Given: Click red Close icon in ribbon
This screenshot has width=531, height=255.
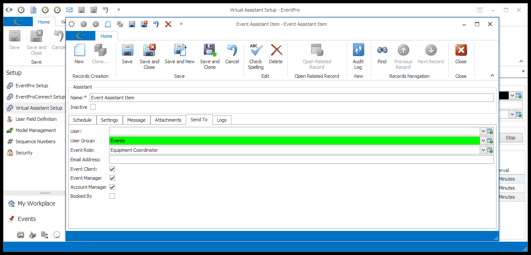Looking at the screenshot, I should 461,50.
